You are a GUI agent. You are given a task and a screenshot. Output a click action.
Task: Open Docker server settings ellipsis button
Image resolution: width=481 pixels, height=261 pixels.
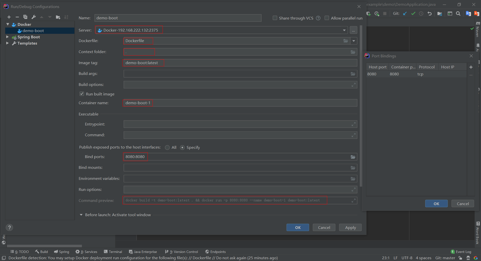tap(353, 30)
